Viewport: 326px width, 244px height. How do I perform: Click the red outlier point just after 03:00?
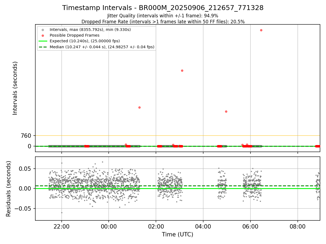[x=182, y=70]
